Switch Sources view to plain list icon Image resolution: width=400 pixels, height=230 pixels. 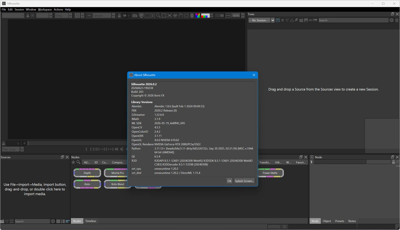[x=58, y=221]
